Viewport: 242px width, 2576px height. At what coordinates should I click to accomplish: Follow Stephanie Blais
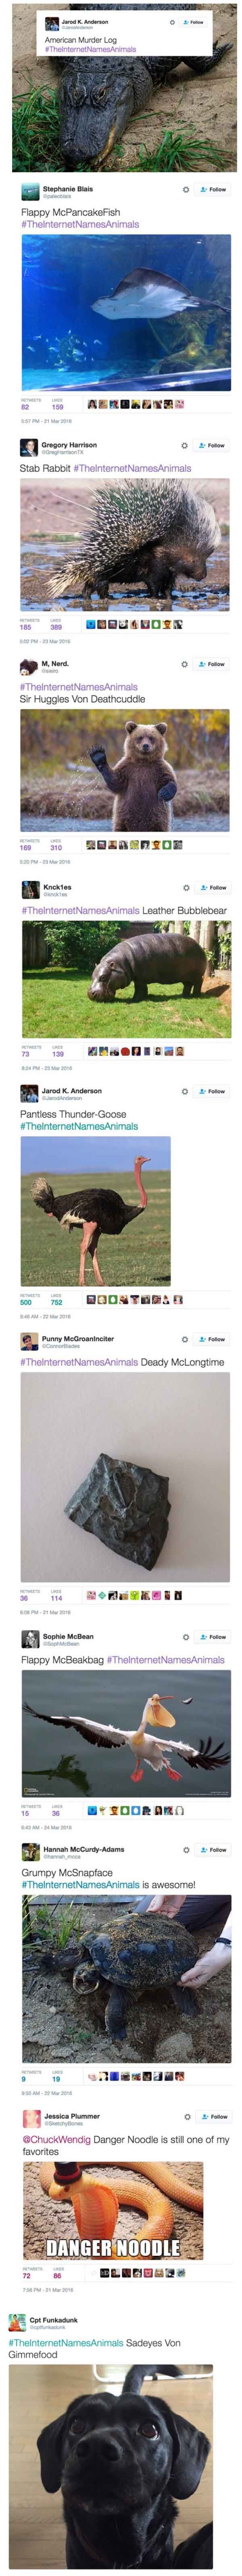coord(213,189)
